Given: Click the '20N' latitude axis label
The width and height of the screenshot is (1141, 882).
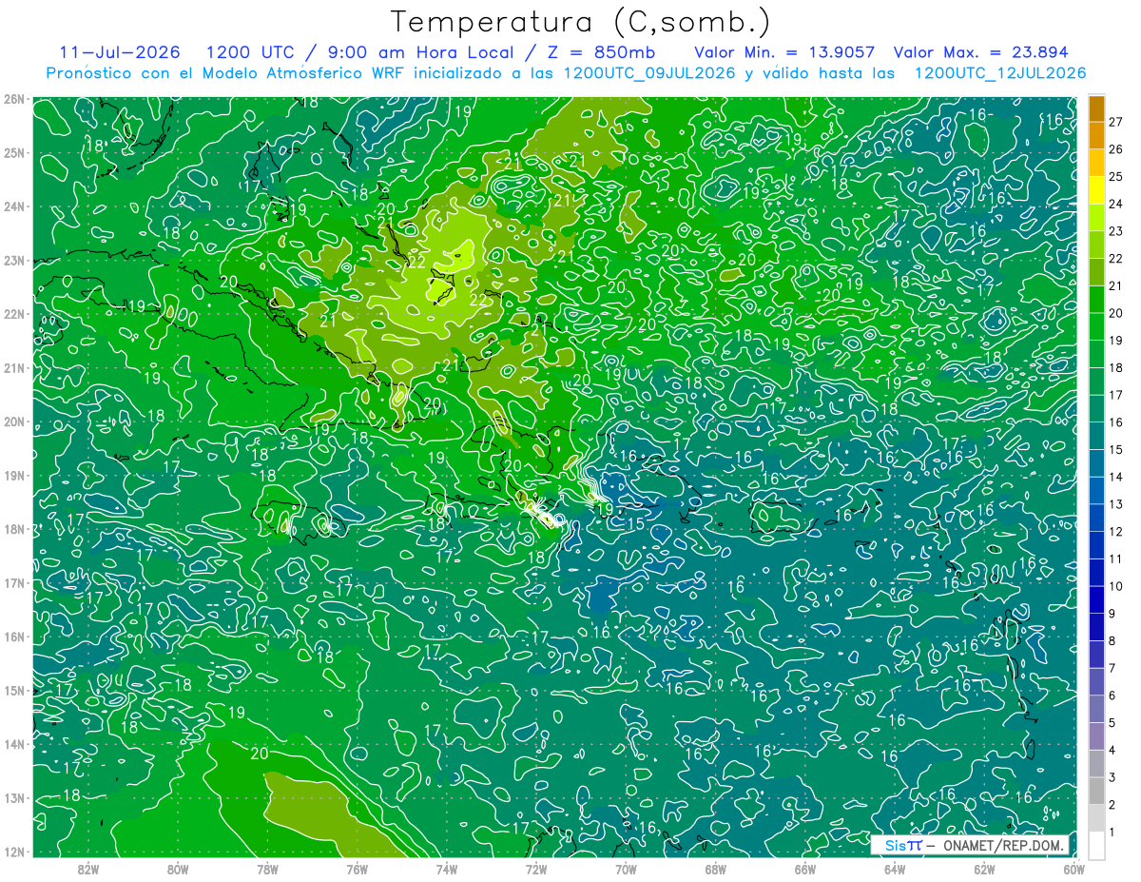Looking at the screenshot, I should 13,421.
